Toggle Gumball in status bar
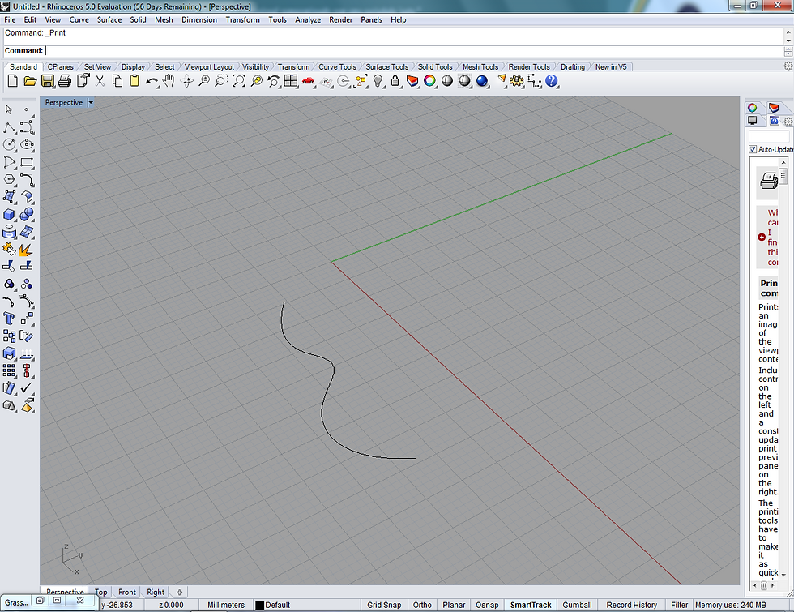Screen dimensions: 794x612 pos(577,605)
